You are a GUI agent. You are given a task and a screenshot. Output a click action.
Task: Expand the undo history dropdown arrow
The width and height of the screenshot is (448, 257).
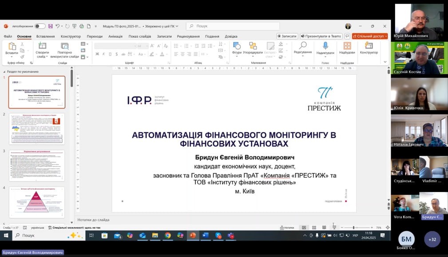pyautogui.click(x=62, y=26)
